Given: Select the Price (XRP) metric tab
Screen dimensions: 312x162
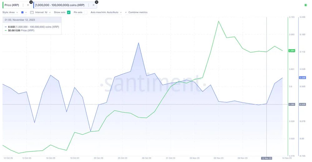Looking at the screenshot, I should [x=12, y=5].
